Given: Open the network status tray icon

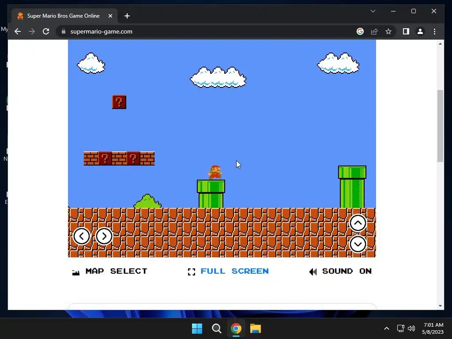Looking at the screenshot, I should (x=400, y=328).
